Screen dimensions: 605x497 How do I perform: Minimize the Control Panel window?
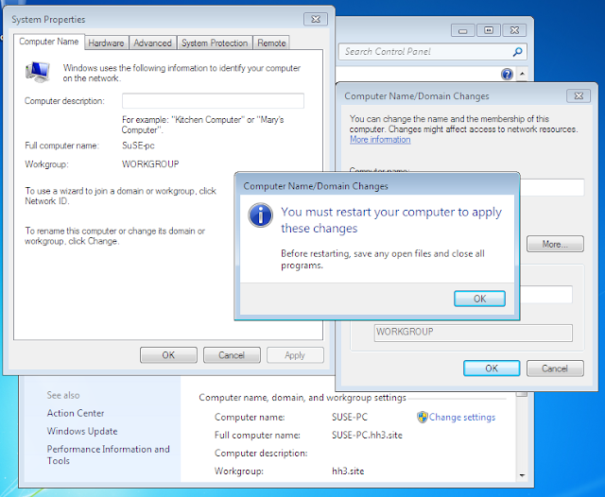(x=462, y=30)
